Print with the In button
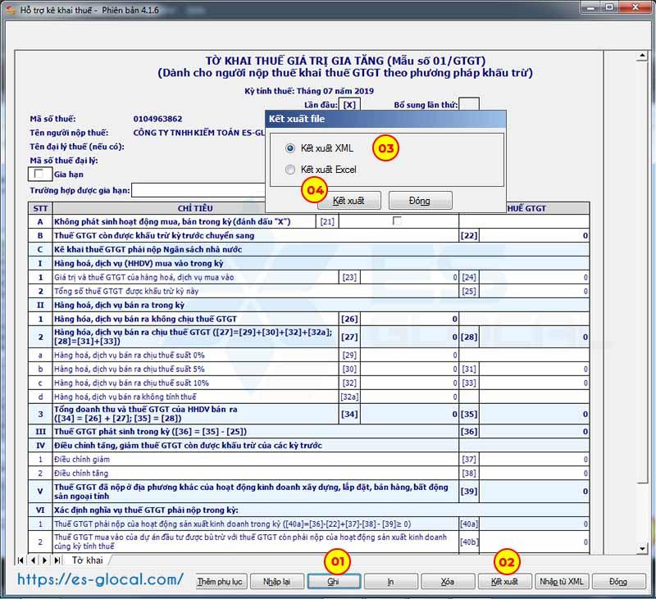 390,582
